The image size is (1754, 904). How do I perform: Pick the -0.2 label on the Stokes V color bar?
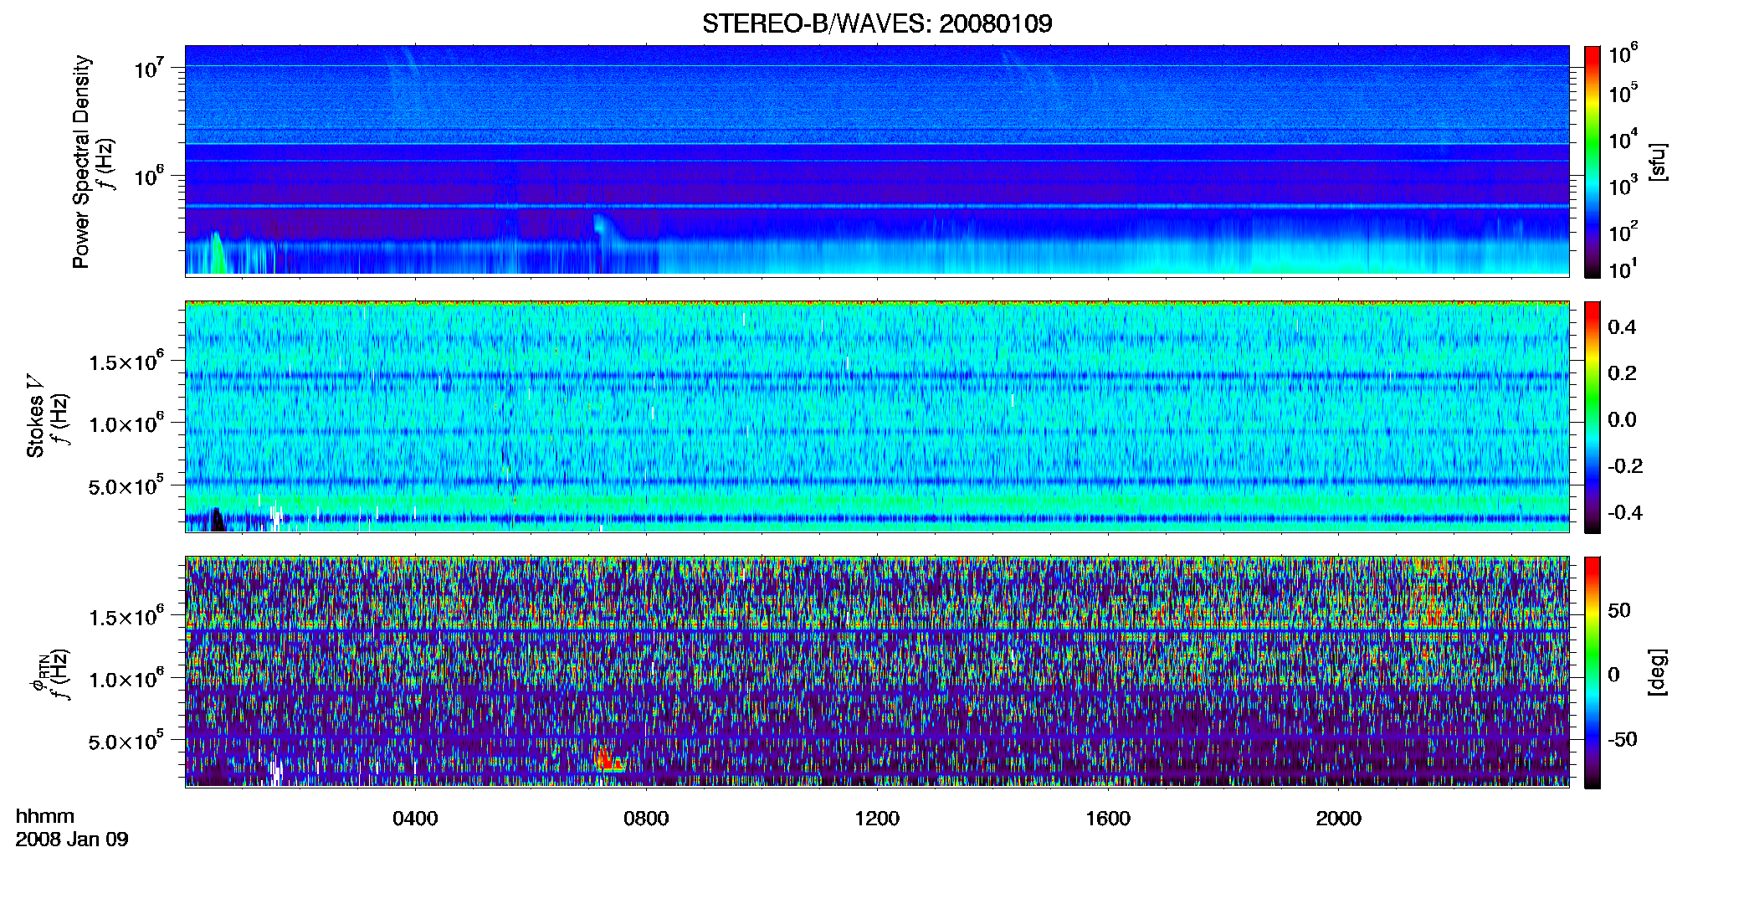pos(1625,466)
